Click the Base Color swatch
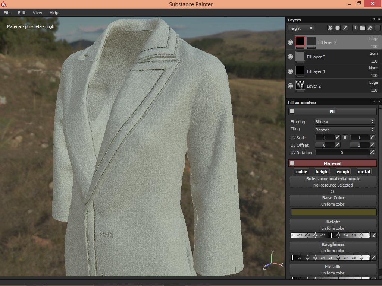 (334, 212)
